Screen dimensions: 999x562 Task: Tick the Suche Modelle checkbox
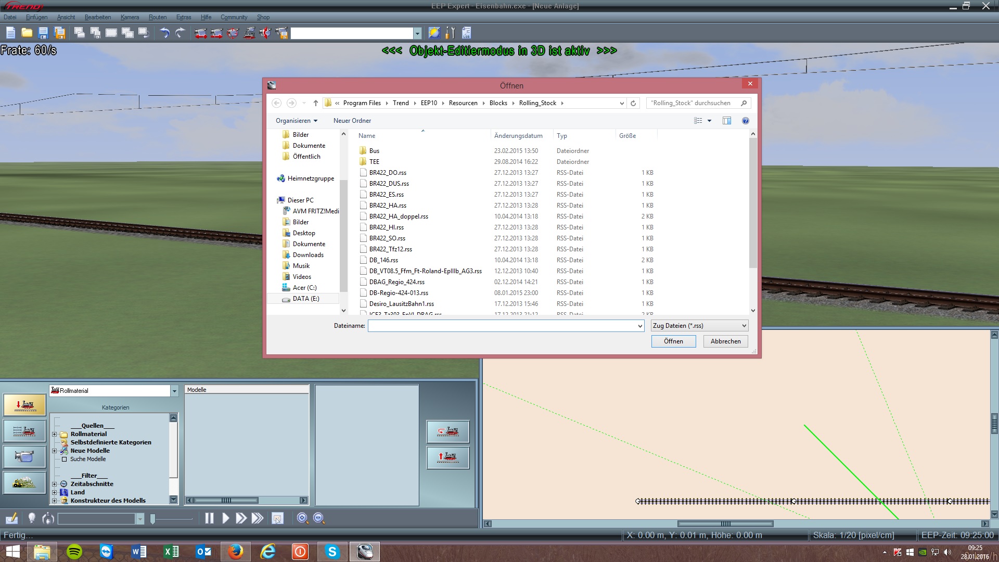click(65, 459)
